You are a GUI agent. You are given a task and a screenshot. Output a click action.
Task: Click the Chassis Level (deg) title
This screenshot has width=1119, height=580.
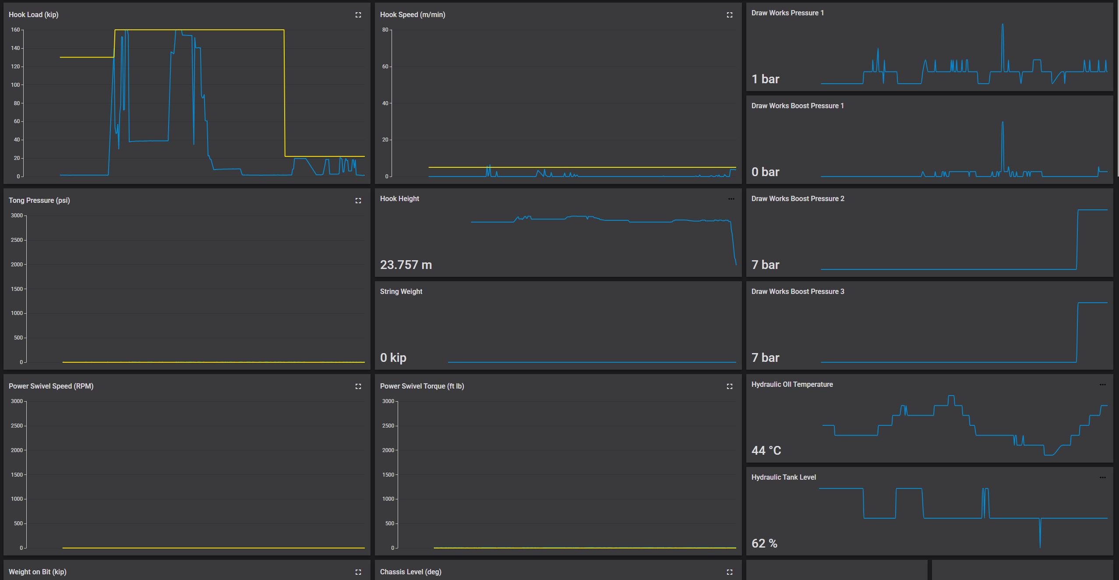coord(411,572)
